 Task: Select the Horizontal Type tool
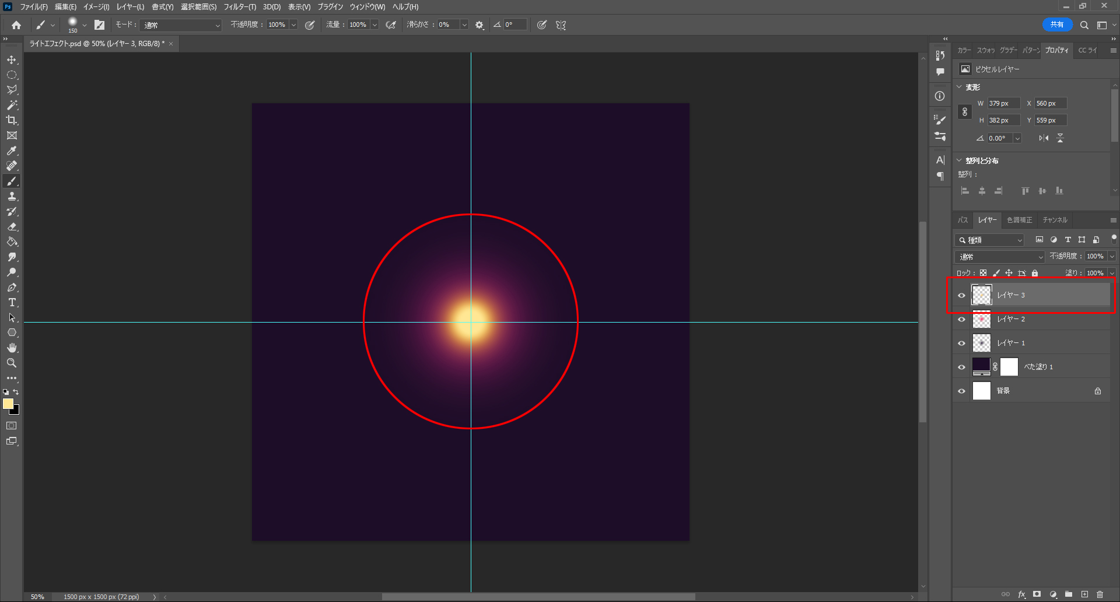(x=12, y=303)
